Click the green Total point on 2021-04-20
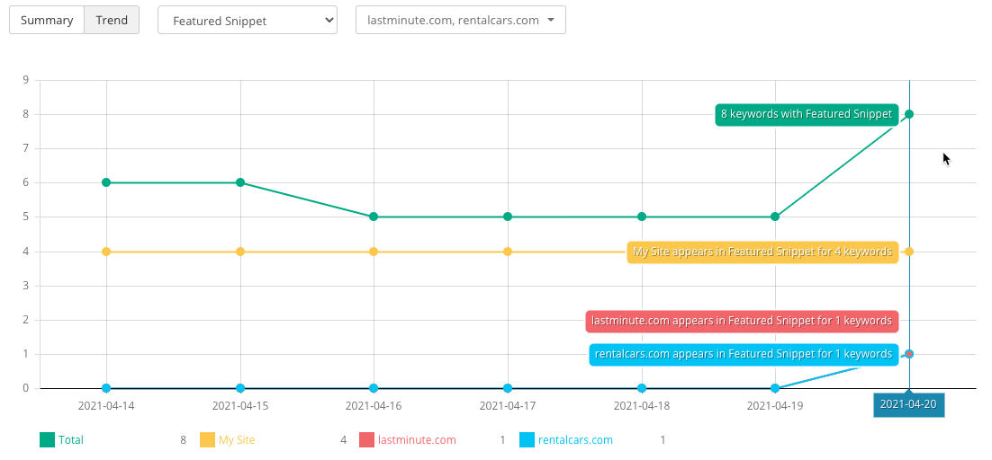The width and height of the screenshot is (992, 460). point(909,114)
